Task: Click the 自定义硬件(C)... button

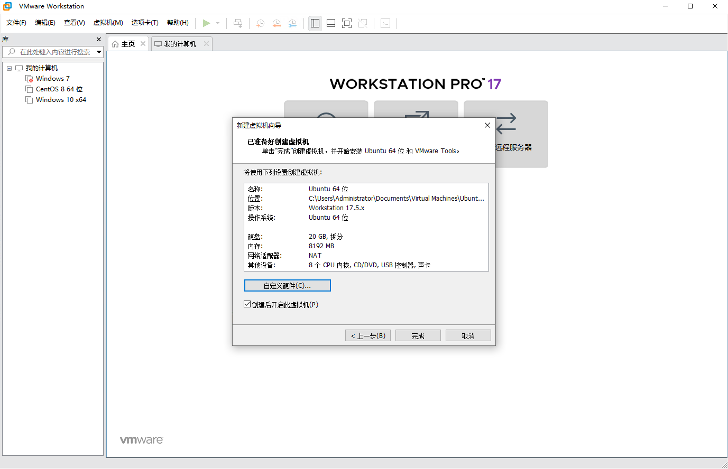Action: point(287,286)
